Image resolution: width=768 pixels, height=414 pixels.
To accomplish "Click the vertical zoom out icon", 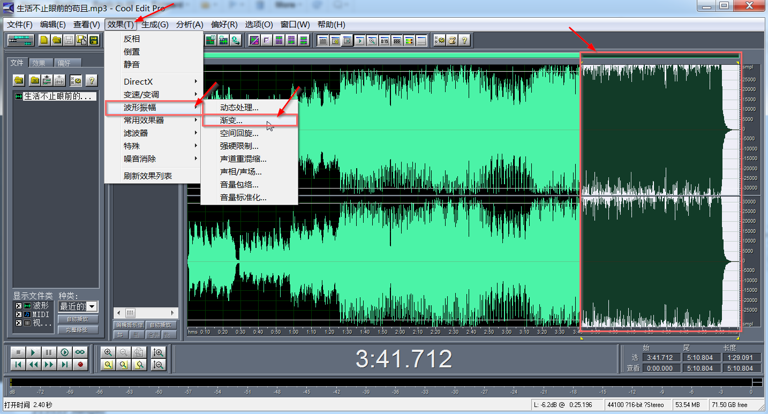I will click(x=158, y=365).
